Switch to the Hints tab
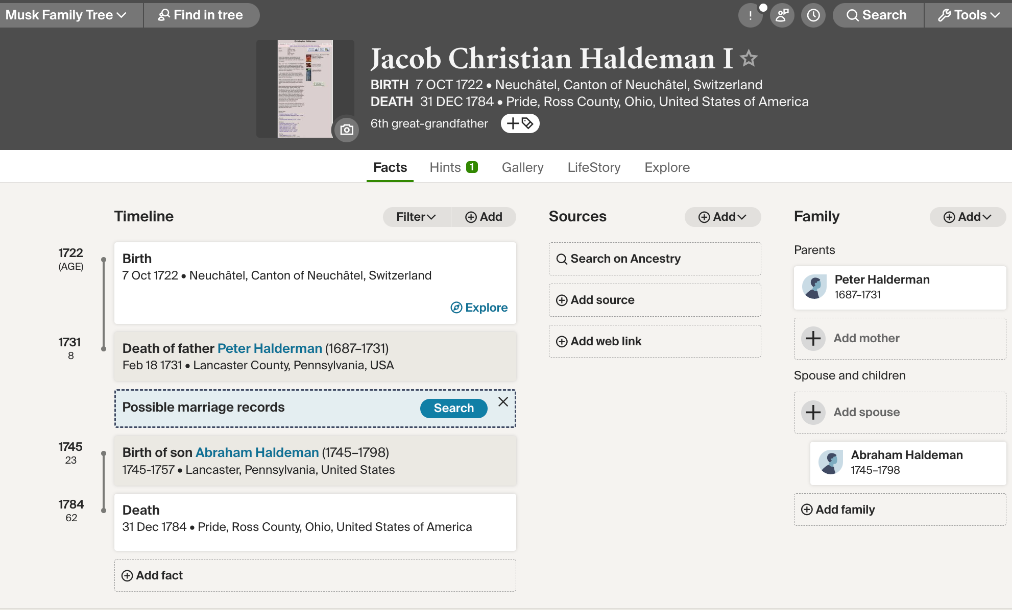 click(453, 167)
